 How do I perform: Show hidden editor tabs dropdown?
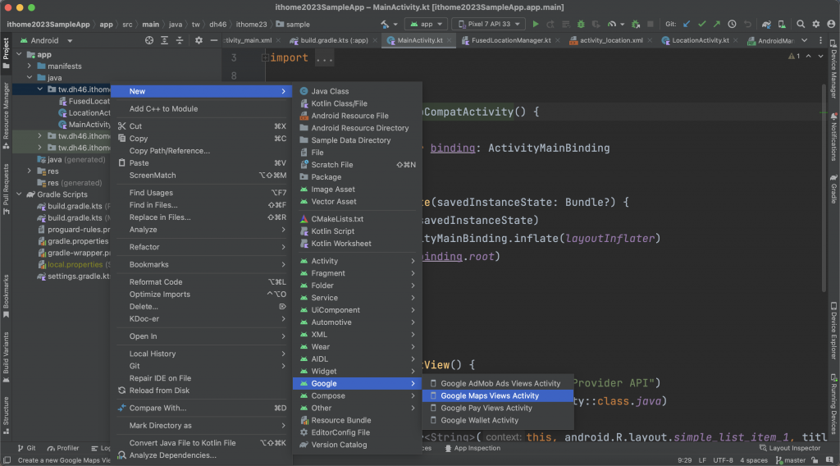coord(804,40)
